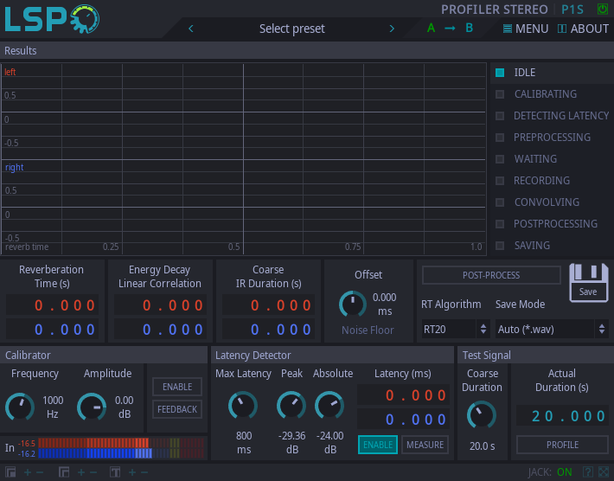The height and width of the screenshot is (481, 614).
Task: Click Calibrator FEEDBACK button
Action: (x=177, y=409)
